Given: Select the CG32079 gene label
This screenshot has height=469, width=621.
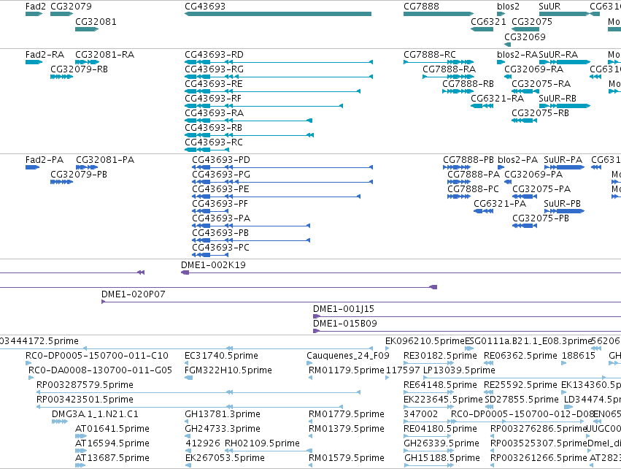Looking at the screenshot, I should (71, 7).
